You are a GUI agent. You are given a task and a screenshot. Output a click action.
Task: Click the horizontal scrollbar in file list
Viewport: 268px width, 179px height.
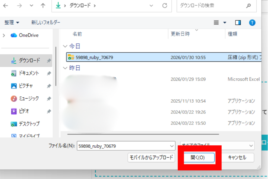143,134
